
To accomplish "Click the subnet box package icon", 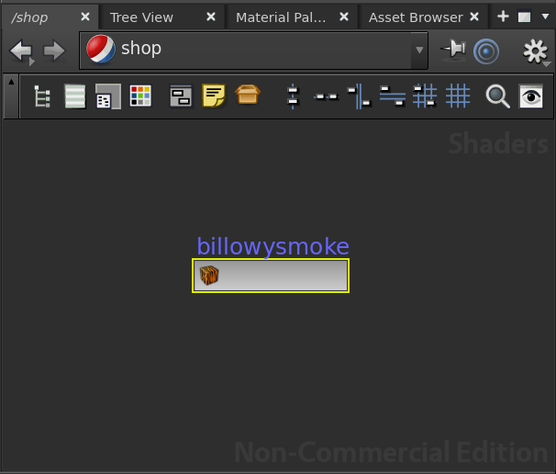I will [x=248, y=96].
